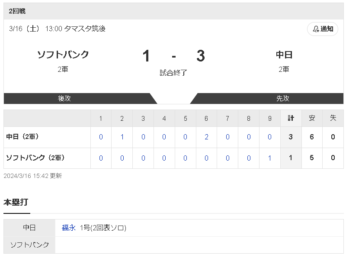Screen dimensions: 346x258
Task: Open ソフトバンク's 7th inning score
Action: pyautogui.click(x=227, y=158)
